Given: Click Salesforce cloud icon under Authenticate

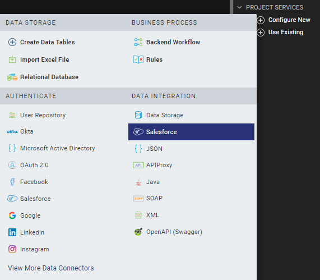Looking at the screenshot, I should pyautogui.click(x=12, y=199).
